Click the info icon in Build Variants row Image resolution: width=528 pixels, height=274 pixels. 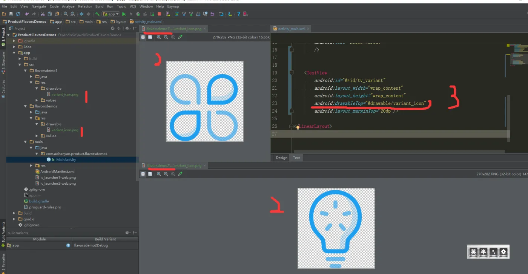click(68, 245)
